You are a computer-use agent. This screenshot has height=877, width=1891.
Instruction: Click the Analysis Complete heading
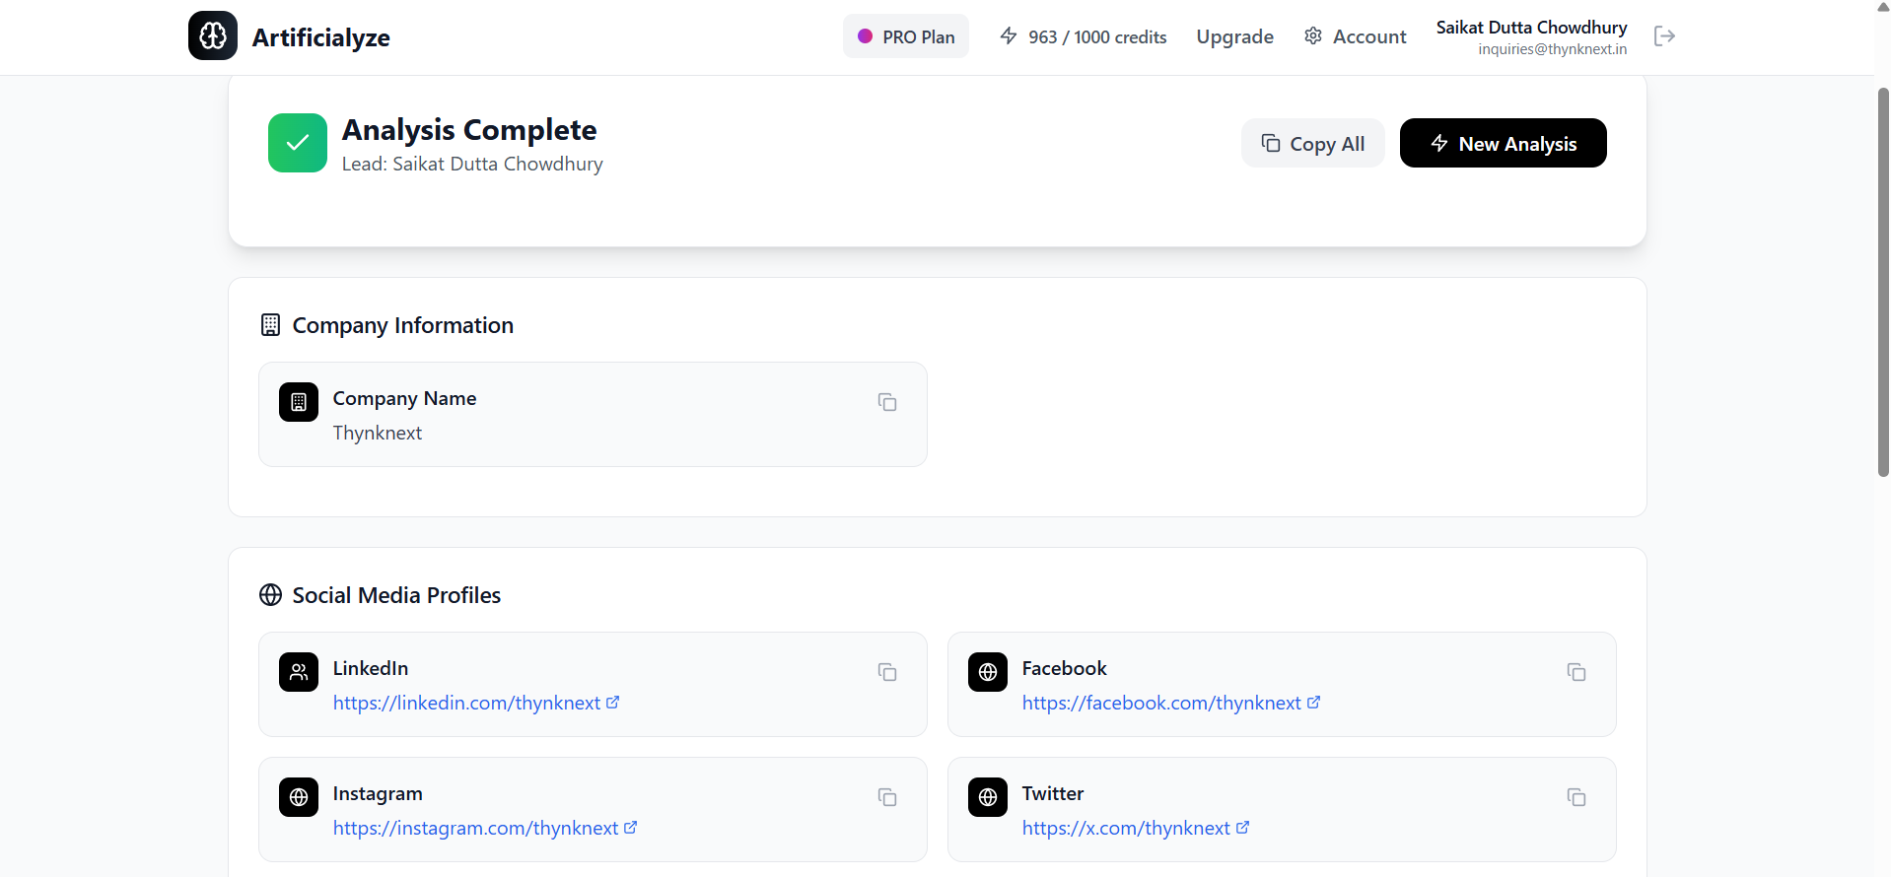[469, 129]
